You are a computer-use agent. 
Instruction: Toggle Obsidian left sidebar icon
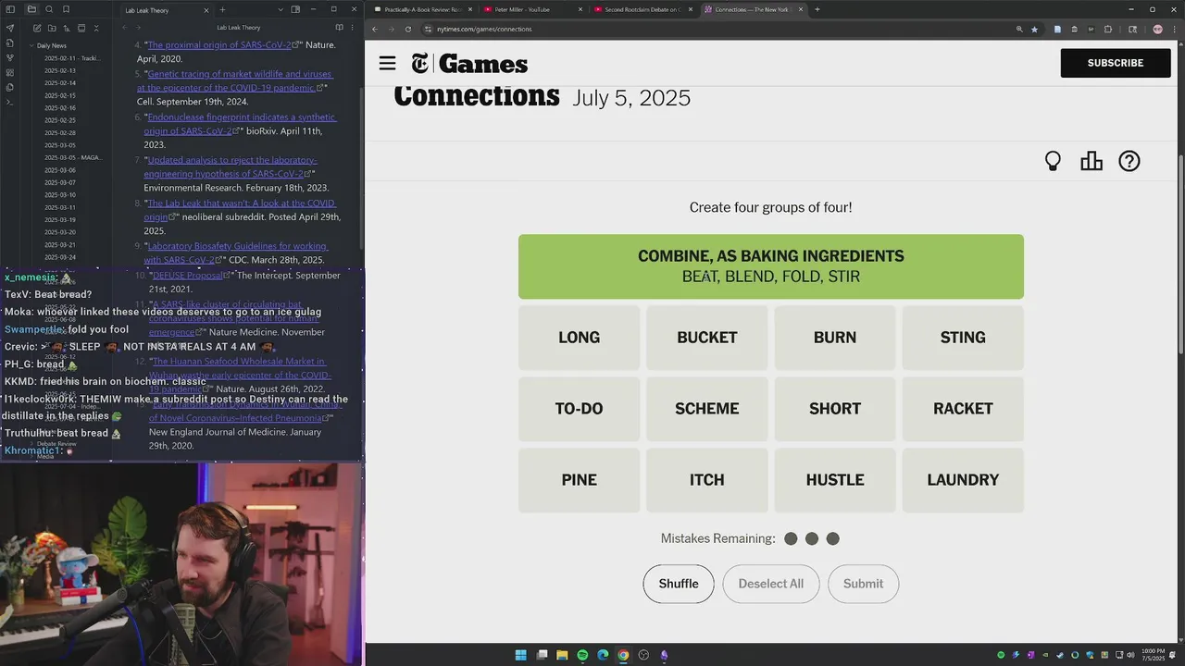point(9,9)
